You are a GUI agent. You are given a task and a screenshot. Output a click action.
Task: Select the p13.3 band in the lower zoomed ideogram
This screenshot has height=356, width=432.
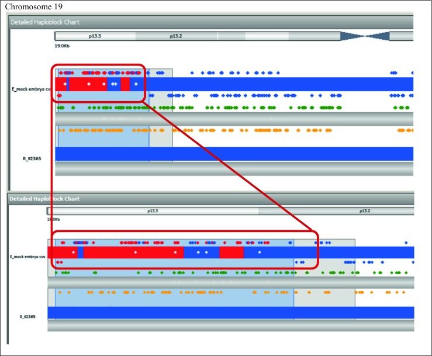tap(153, 211)
